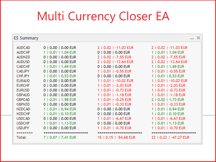Select the AUDNZD symbol label
The height and width of the screenshot is (162, 216).
tap(23, 57)
